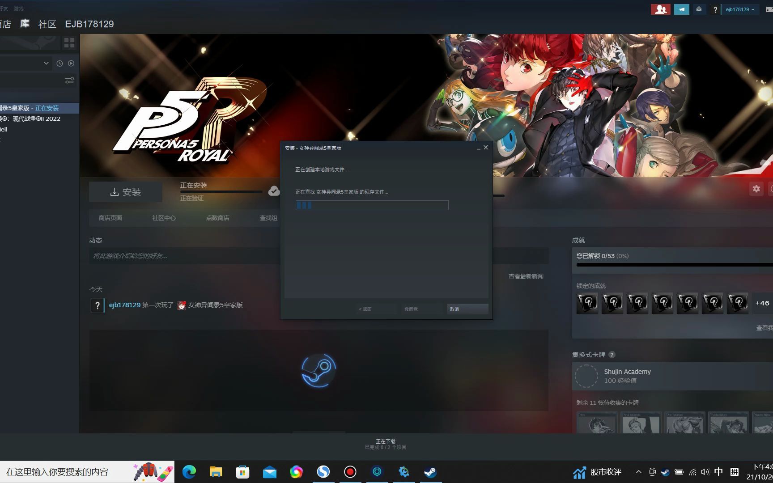Open the 社区中心 community hub tab

(x=164, y=218)
